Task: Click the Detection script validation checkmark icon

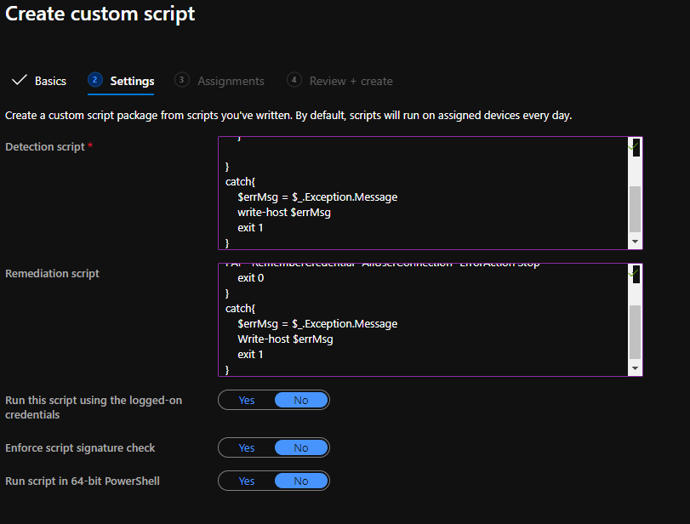Action: (633, 147)
